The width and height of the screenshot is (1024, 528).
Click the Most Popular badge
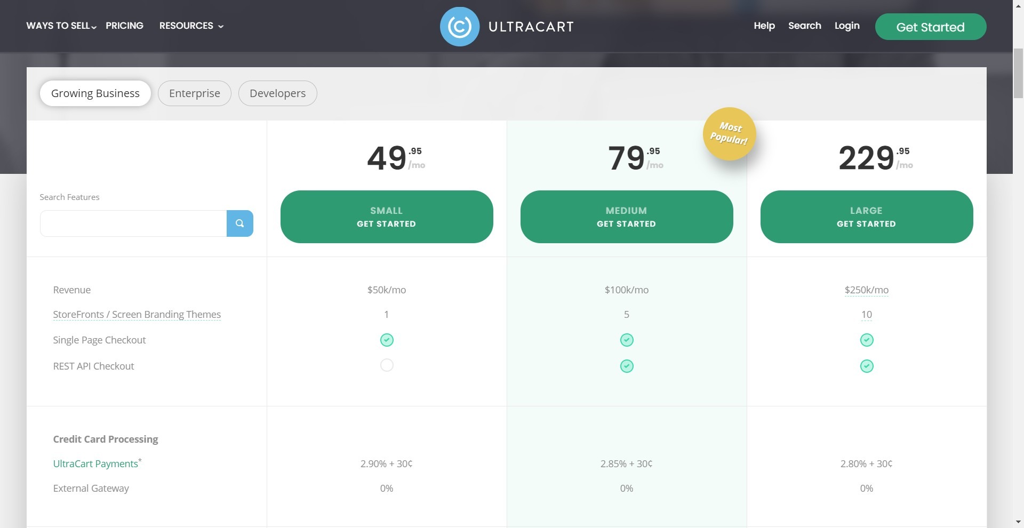pos(729,134)
